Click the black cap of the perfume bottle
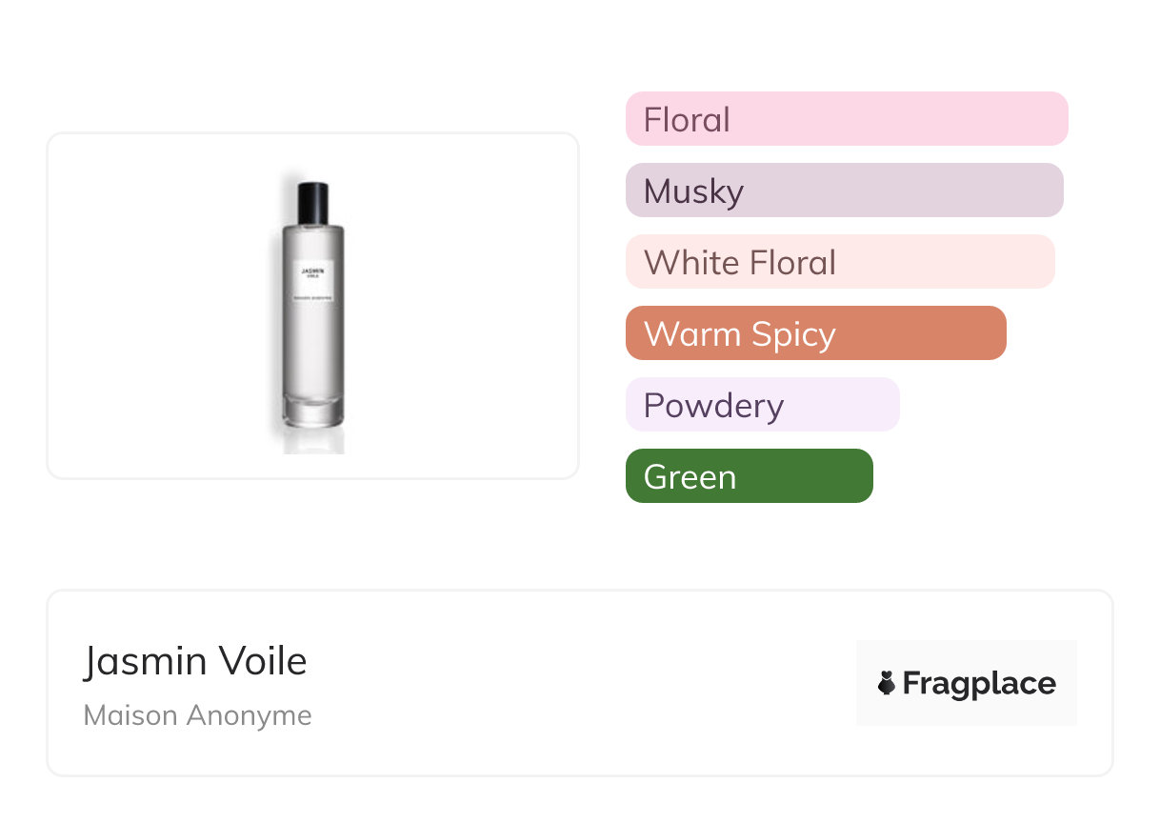Viewport: 1160px width, 823px height. (x=312, y=200)
